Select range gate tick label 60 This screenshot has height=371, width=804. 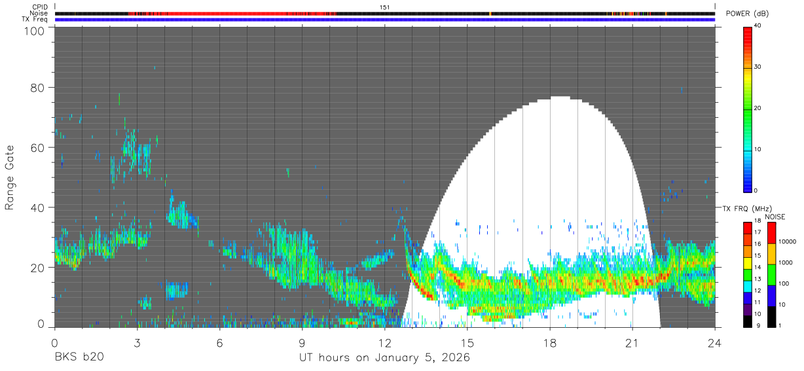[x=39, y=148]
